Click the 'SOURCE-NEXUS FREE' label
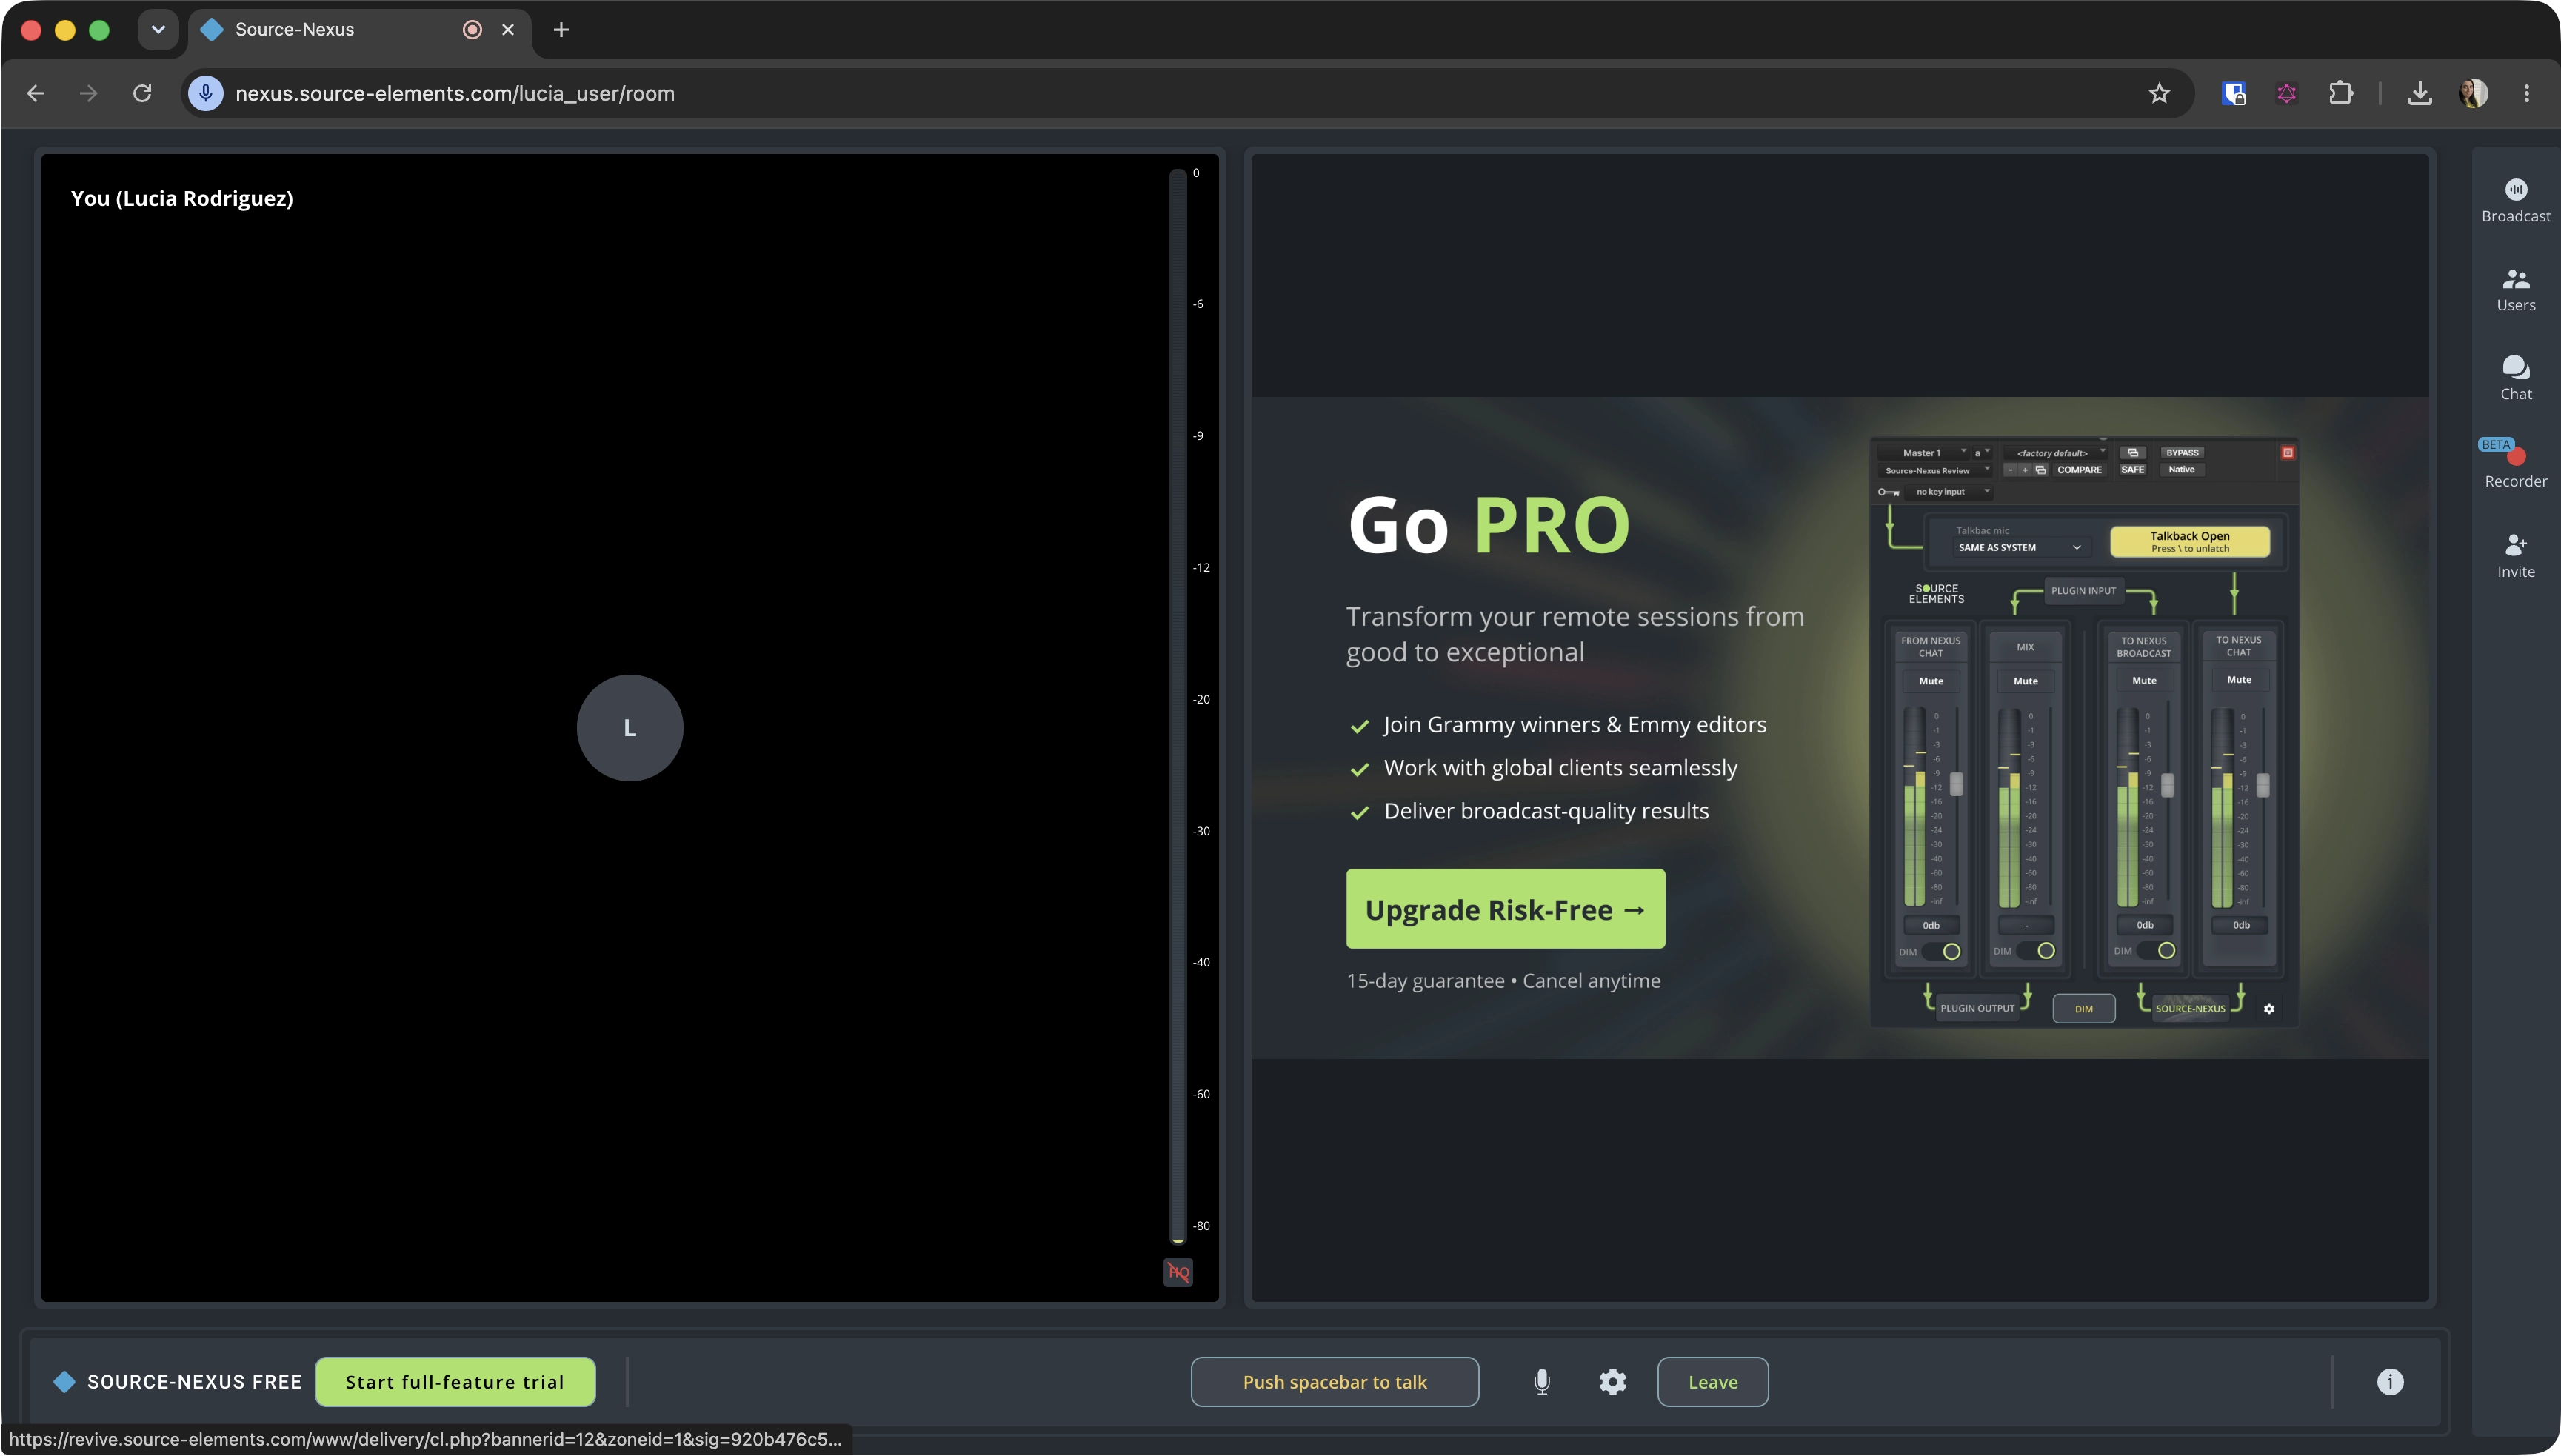 pyautogui.click(x=194, y=1381)
